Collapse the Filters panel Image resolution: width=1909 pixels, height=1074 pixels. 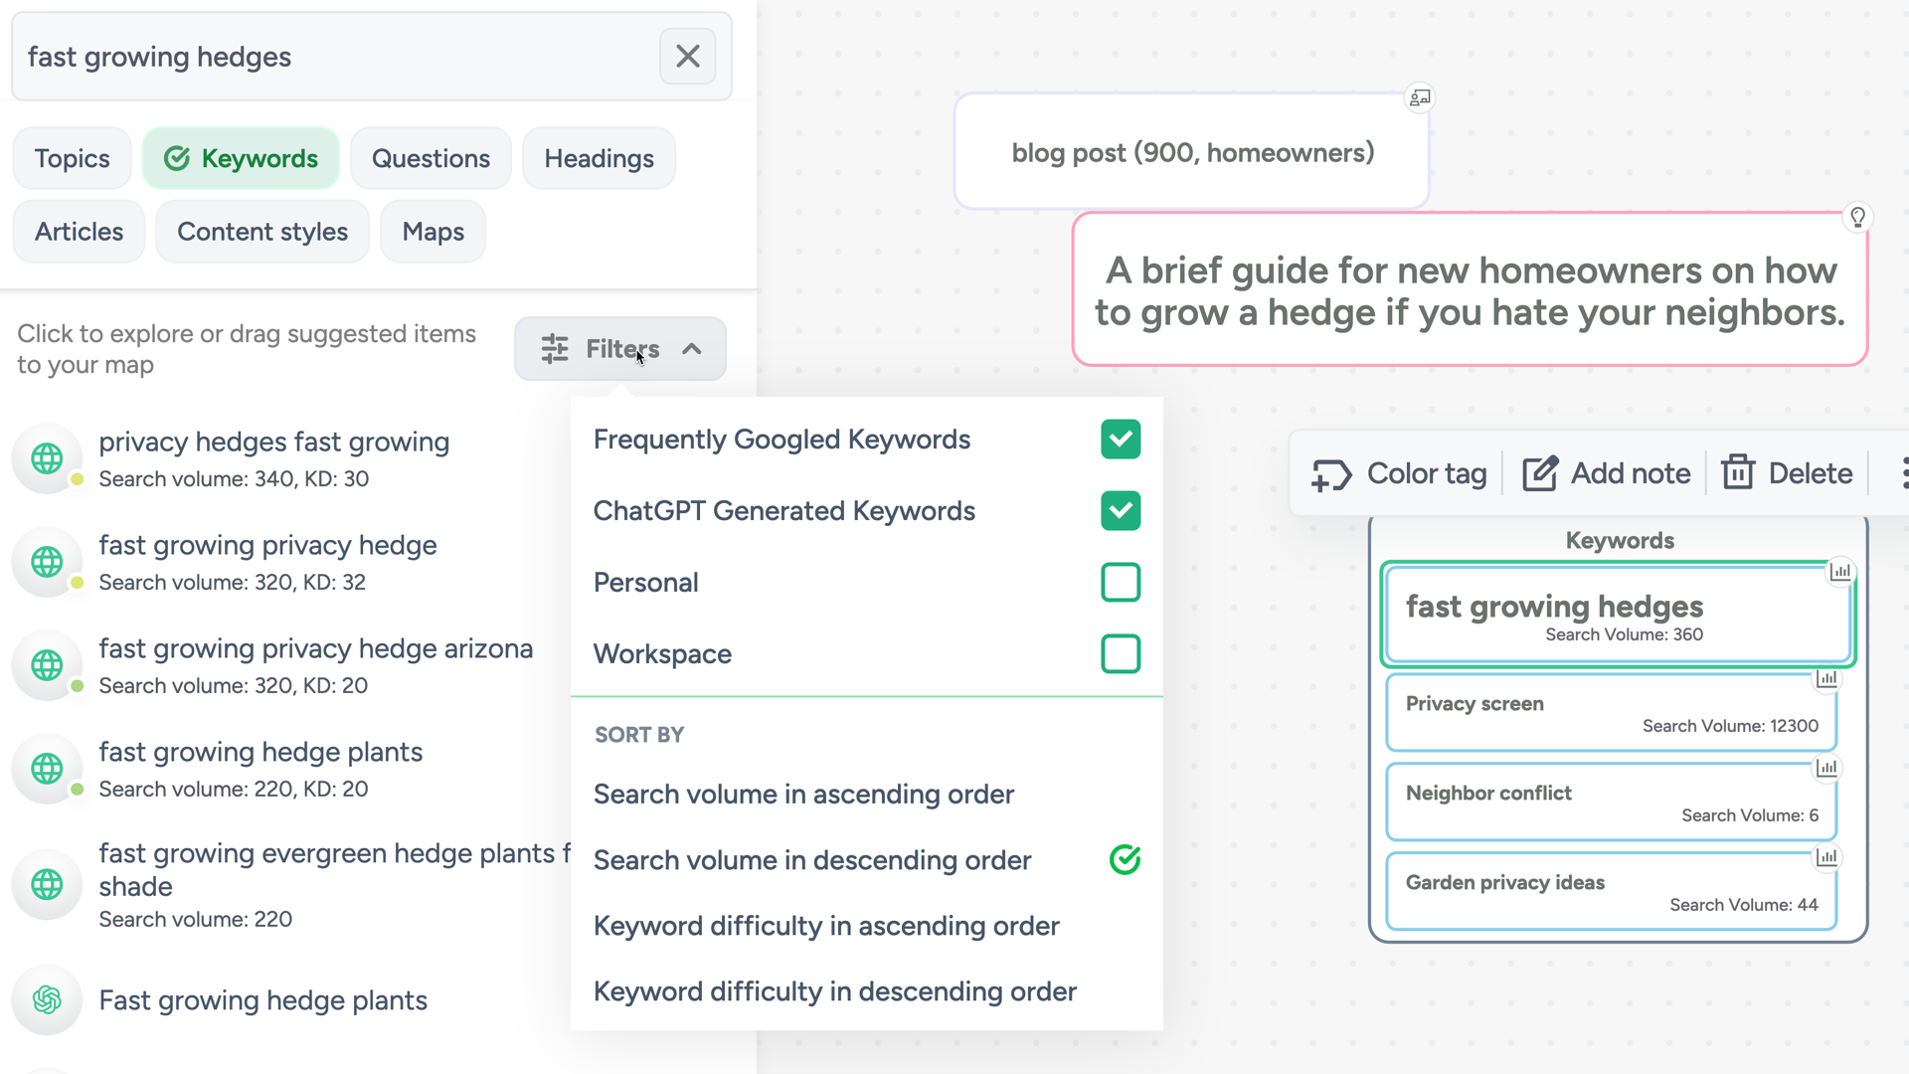point(620,349)
